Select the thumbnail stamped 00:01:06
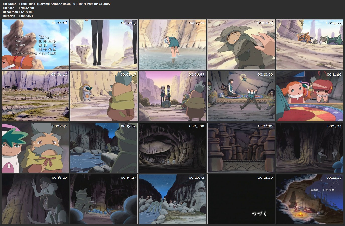 (35, 45)
